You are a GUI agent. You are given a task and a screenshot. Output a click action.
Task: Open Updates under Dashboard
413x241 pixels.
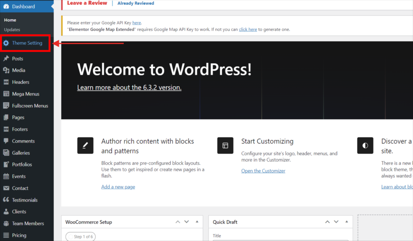pos(12,30)
